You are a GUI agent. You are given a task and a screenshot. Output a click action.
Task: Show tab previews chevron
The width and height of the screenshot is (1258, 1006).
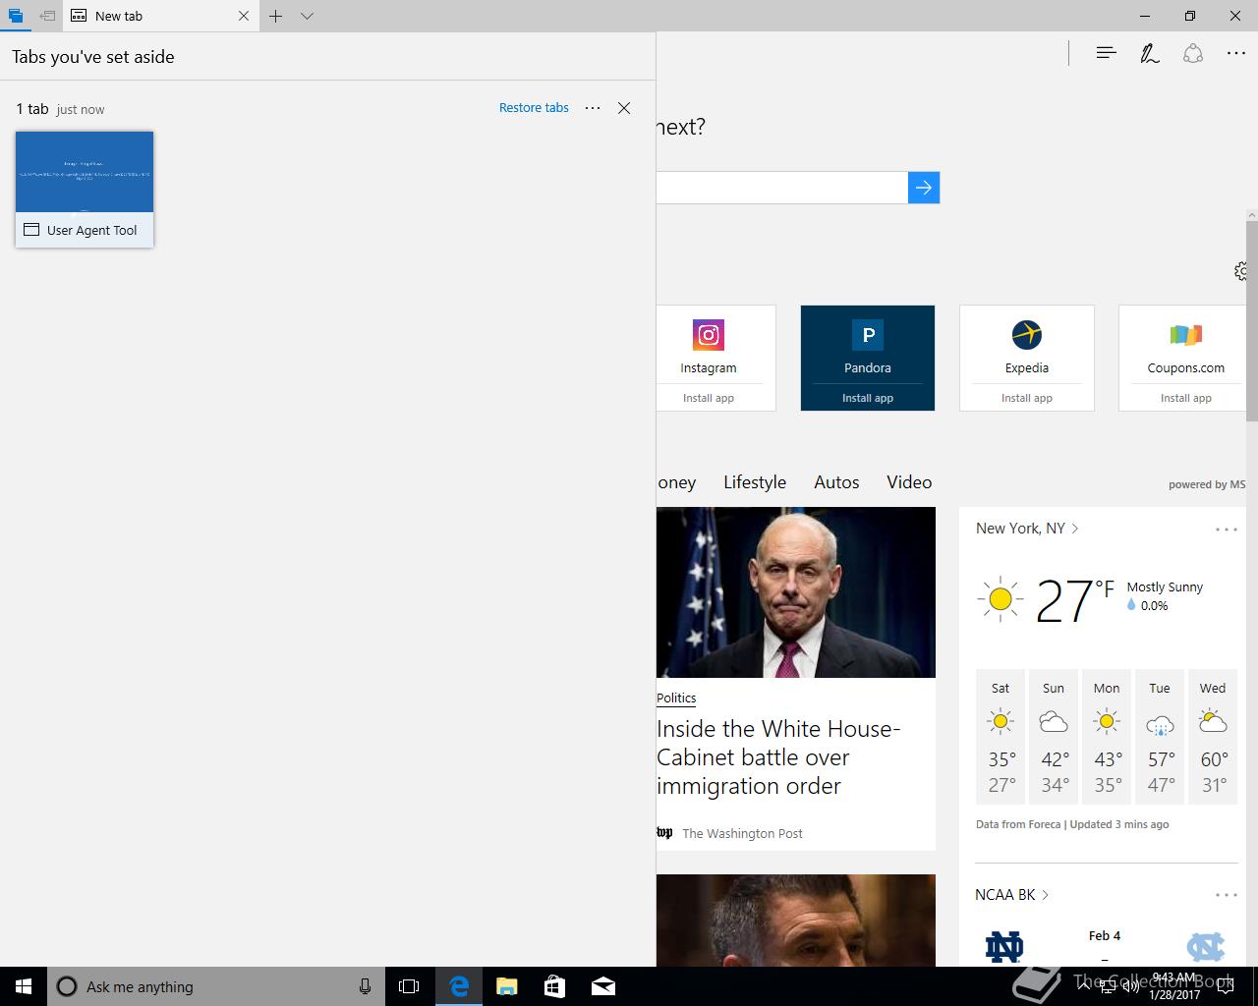pos(307,16)
